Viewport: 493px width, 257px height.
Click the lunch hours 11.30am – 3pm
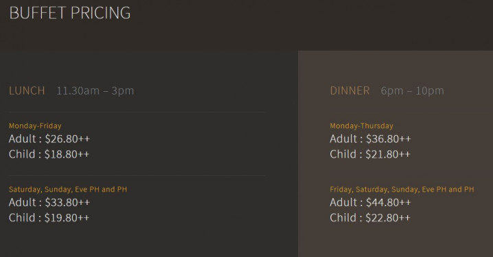tap(95, 90)
